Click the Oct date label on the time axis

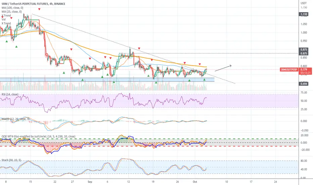195,182
